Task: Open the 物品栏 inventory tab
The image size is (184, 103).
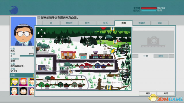Action: (x=69, y=23)
